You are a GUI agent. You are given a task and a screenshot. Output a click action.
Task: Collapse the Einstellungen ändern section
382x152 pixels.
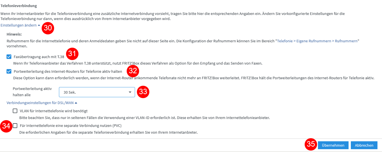click(20, 25)
